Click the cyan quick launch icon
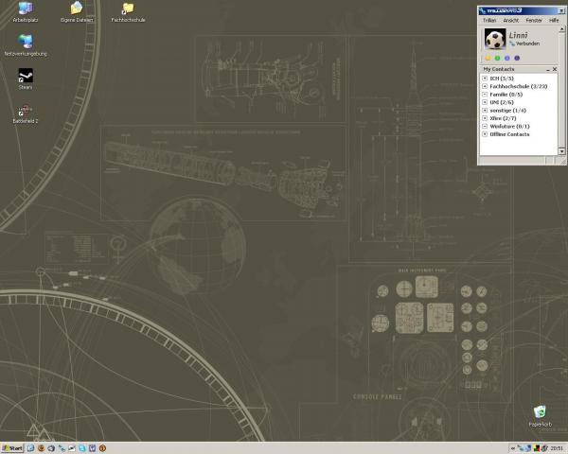 click(81, 448)
